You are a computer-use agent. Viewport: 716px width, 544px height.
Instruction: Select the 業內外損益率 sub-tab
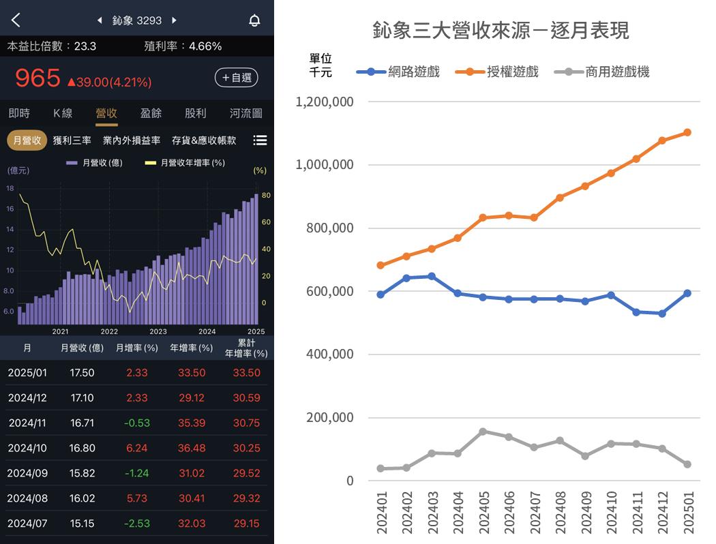134,139
